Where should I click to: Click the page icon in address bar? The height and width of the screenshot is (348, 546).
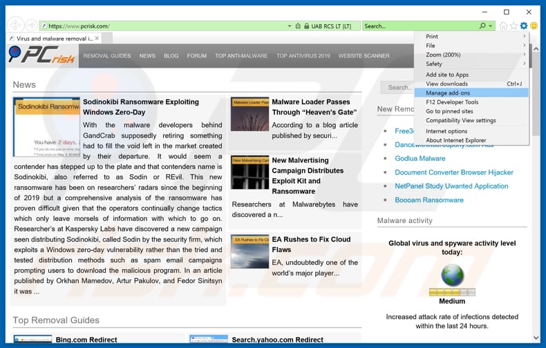(x=44, y=26)
